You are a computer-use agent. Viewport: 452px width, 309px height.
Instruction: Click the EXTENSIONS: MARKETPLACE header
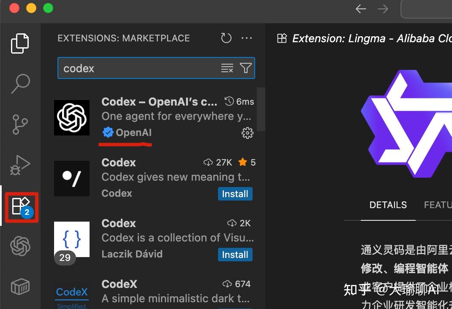[124, 38]
